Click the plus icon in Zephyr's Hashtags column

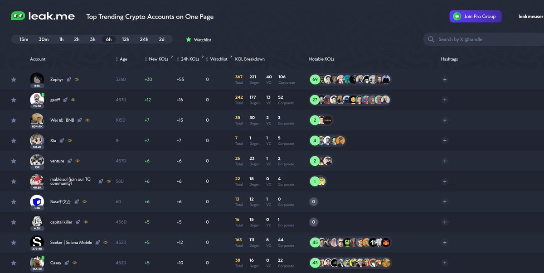click(445, 80)
